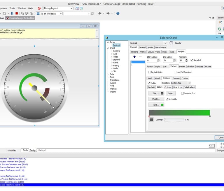Open the Direction dropdown showing Bottom Top

click(190, 83)
